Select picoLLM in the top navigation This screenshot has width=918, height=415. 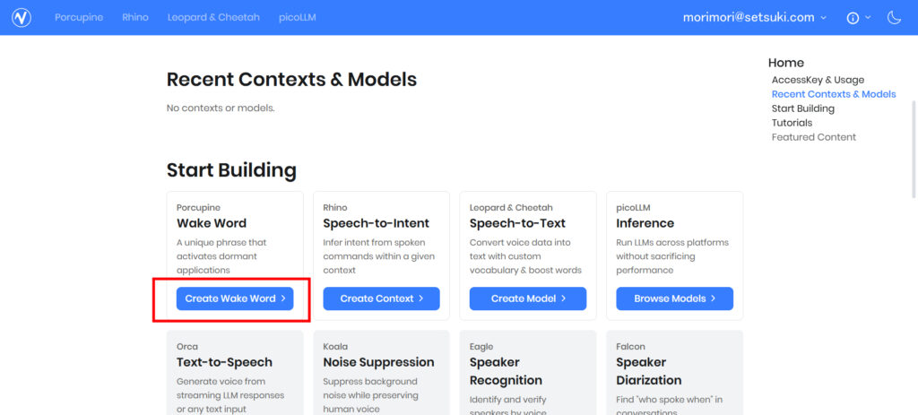(x=298, y=18)
